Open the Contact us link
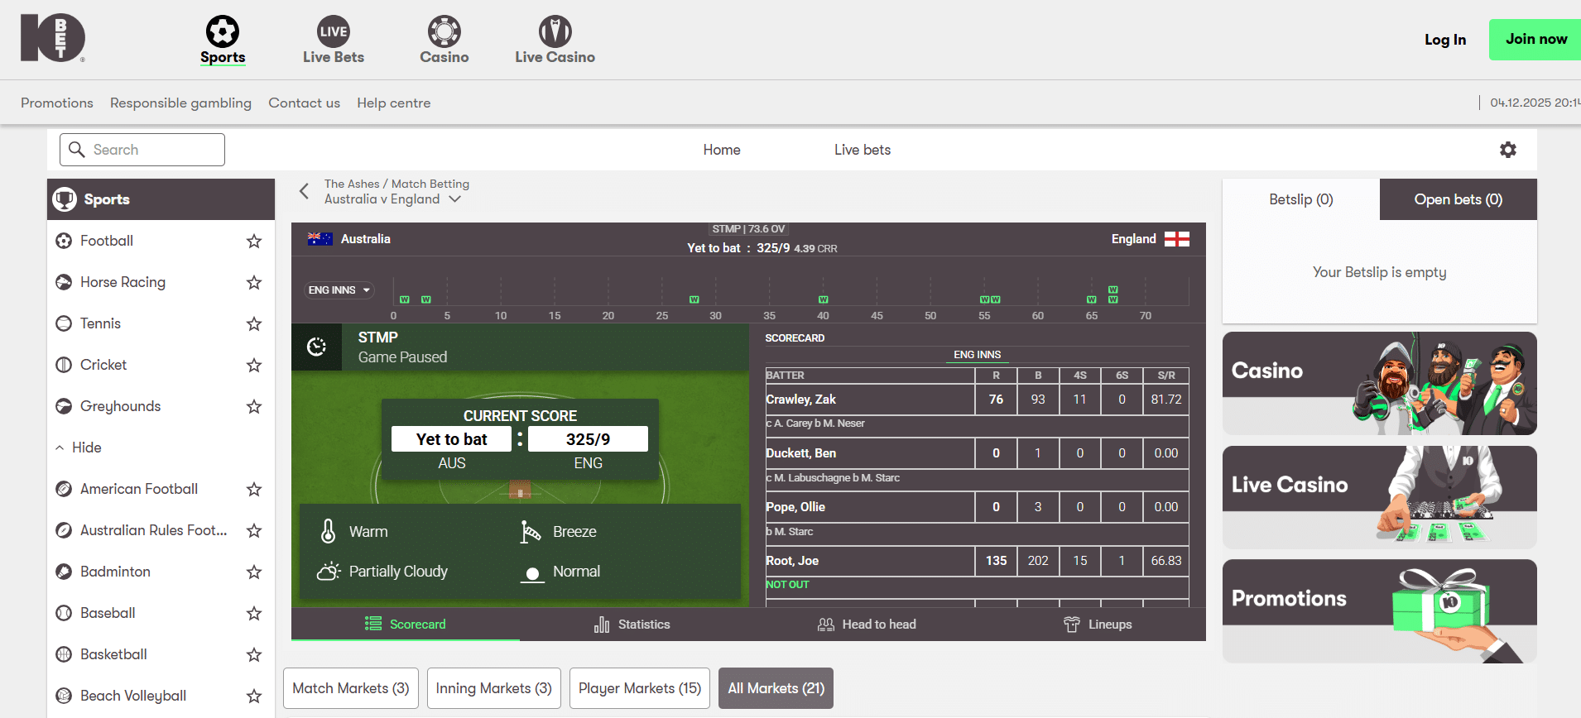The image size is (1581, 718). click(x=304, y=103)
